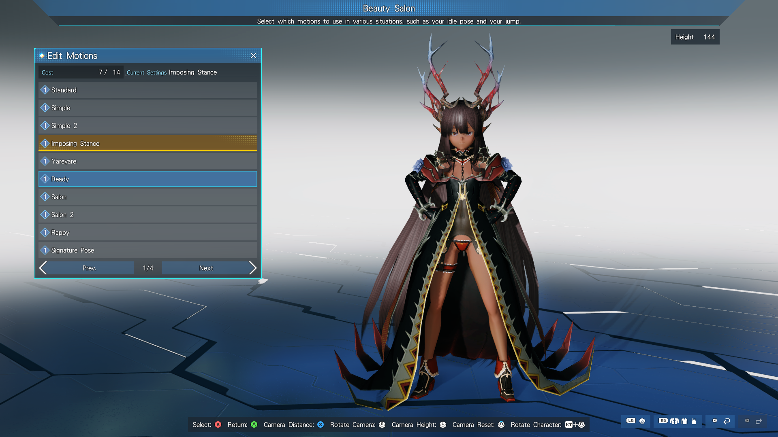Screen dimensions: 778x437
Task: Select the Standard motion row
Action: click(148, 90)
